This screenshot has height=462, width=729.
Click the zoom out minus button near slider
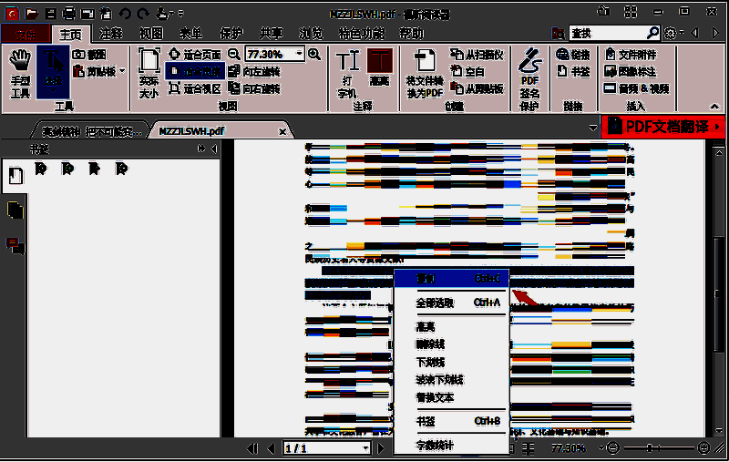pos(613,448)
